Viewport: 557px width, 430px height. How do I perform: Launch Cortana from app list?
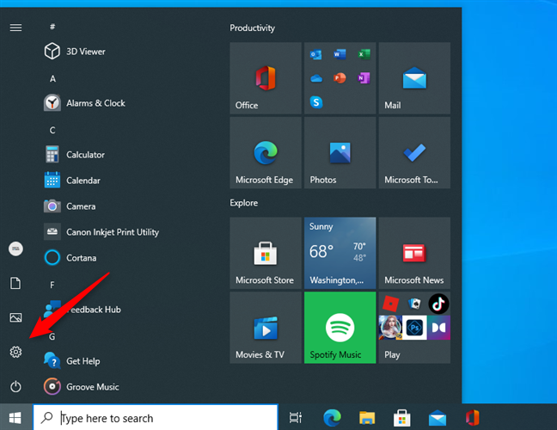[x=70, y=258]
